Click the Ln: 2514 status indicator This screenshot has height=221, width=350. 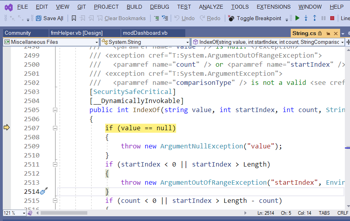pos(265,213)
